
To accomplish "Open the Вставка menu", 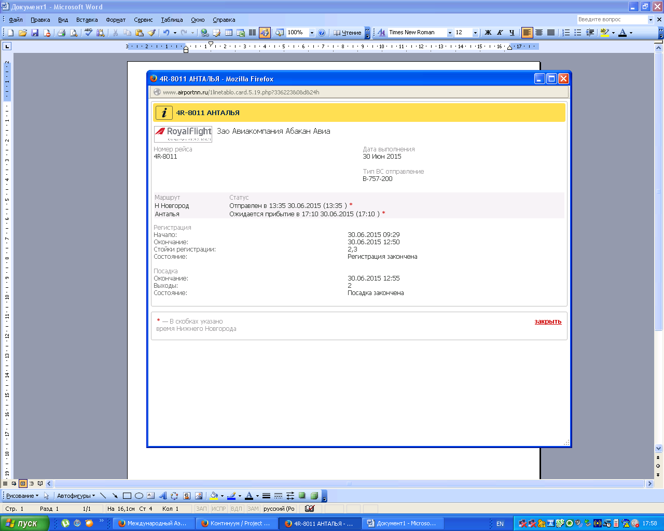I will pyautogui.click(x=87, y=20).
